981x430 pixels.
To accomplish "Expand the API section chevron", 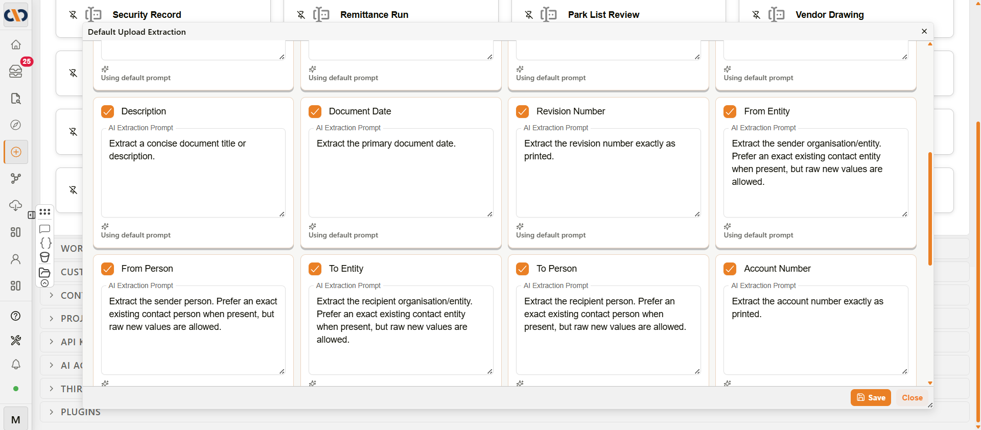I will coord(52,342).
